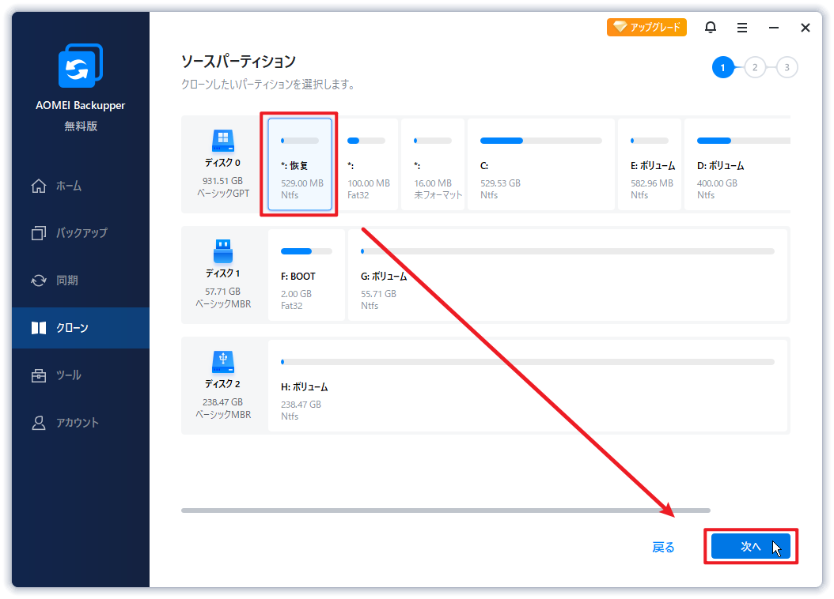Click the 931.51 GB size text

coord(223,181)
